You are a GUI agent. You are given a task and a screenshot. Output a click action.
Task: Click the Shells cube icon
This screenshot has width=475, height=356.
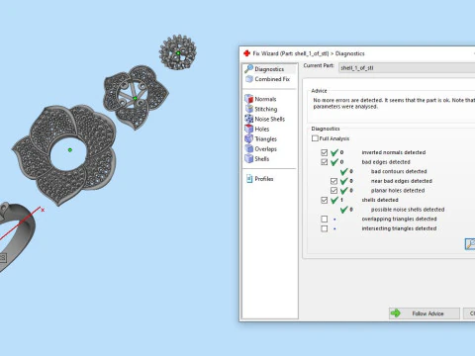(248, 159)
